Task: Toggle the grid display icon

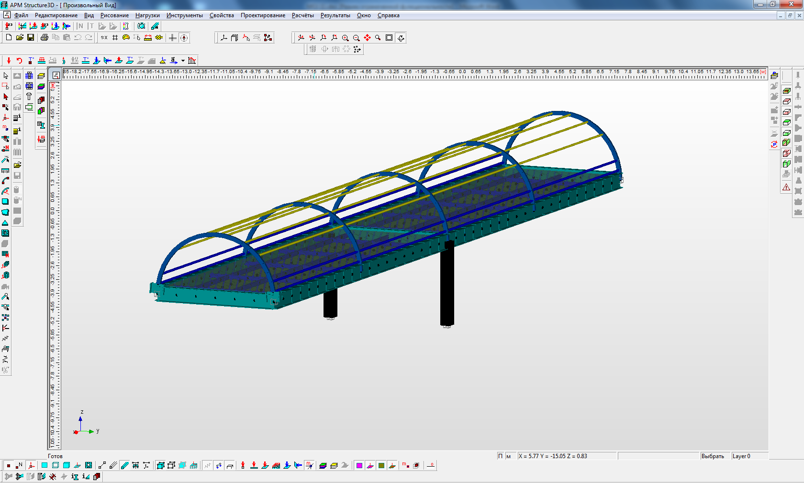Action: pyautogui.click(x=115, y=37)
